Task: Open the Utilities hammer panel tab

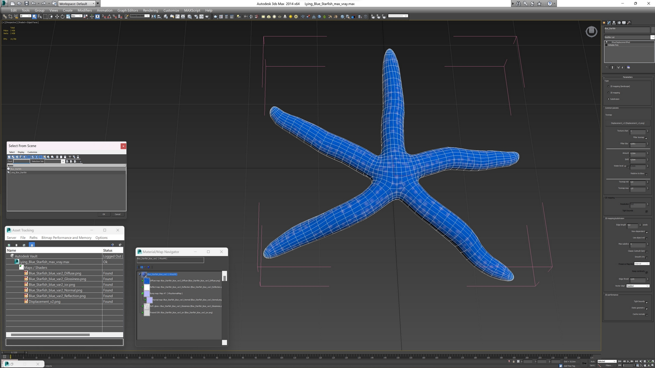Action: click(x=629, y=23)
